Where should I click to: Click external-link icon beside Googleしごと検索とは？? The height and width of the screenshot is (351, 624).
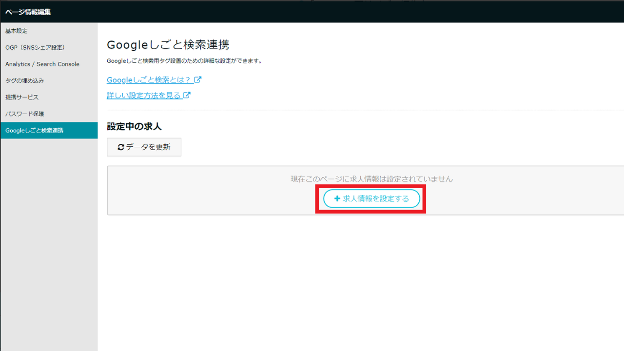198,79
